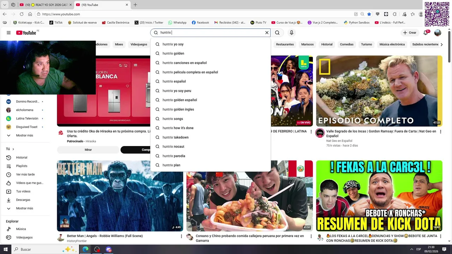The width and height of the screenshot is (452, 254).
Task: Pick suggestion 'huntrix golden ingles'
Action: pyautogui.click(x=210, y=109)
